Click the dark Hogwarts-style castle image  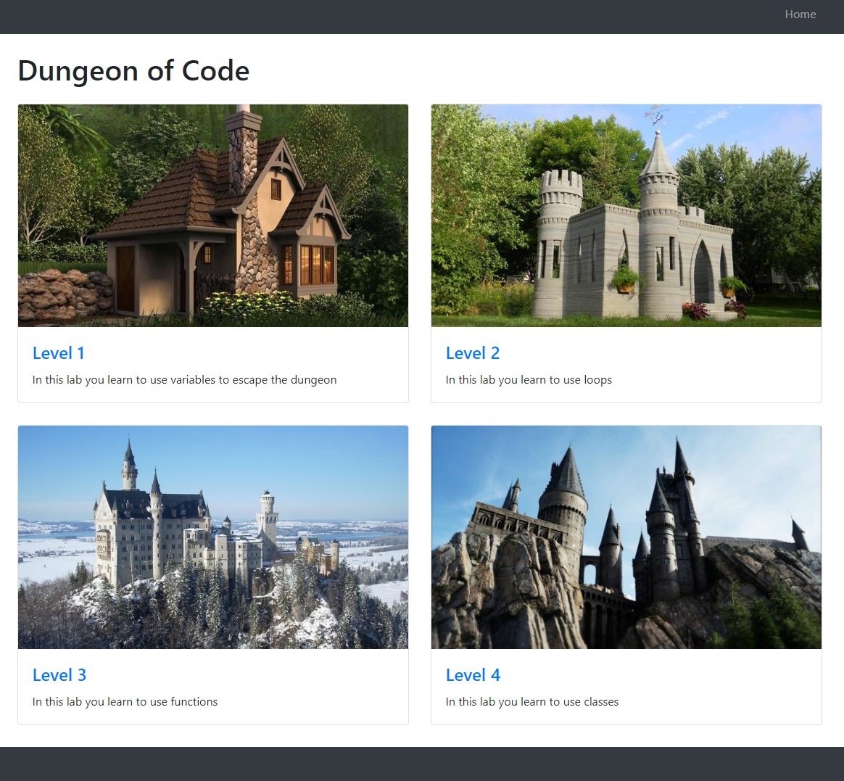[626, 537]
